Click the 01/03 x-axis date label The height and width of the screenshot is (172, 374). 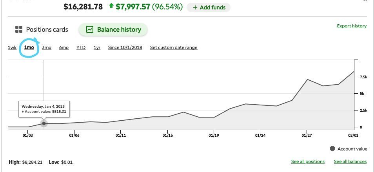pyautogui.click(x=28, y=135)
